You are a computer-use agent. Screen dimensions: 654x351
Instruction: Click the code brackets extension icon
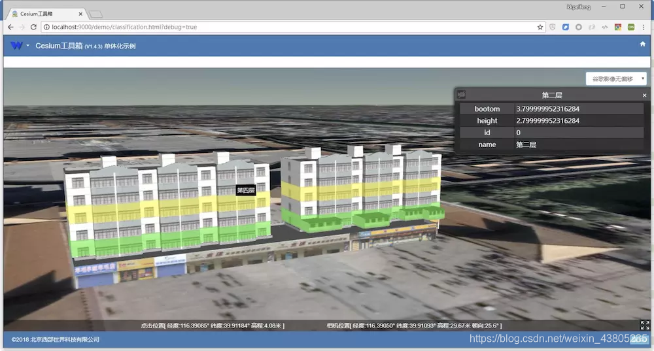pyautogui.click(x=605, y=27)
